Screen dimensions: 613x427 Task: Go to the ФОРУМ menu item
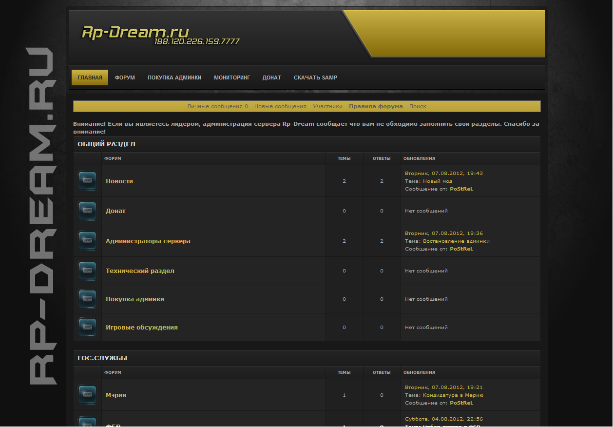pos(125,78)
